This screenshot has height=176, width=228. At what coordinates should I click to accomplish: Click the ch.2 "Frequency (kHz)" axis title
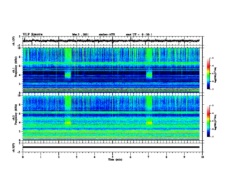point(16,114)
